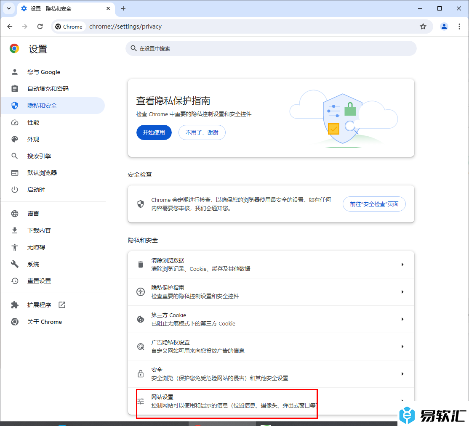Click the download icon beside 下载内容
The image size is (469, 426).
click(x=15, y=230)
